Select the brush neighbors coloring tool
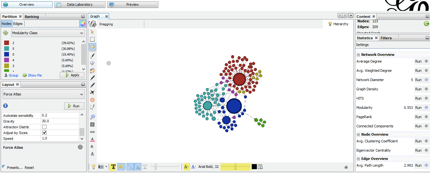430x173 pixels. 92,70
